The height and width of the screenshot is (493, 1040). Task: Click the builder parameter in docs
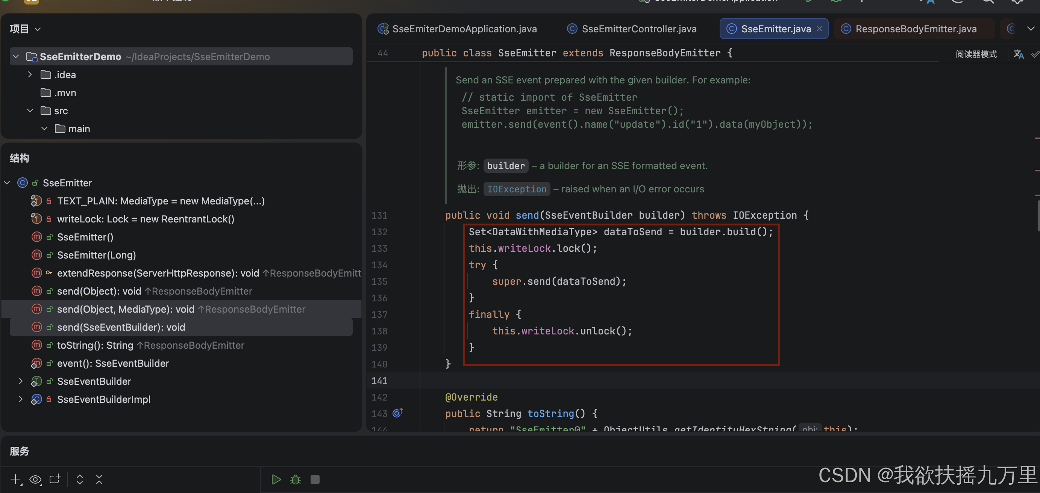coord(506,166)
